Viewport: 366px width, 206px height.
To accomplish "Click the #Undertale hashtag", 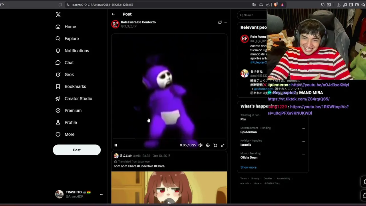I will pyautogui.click(x=145, y=166).
